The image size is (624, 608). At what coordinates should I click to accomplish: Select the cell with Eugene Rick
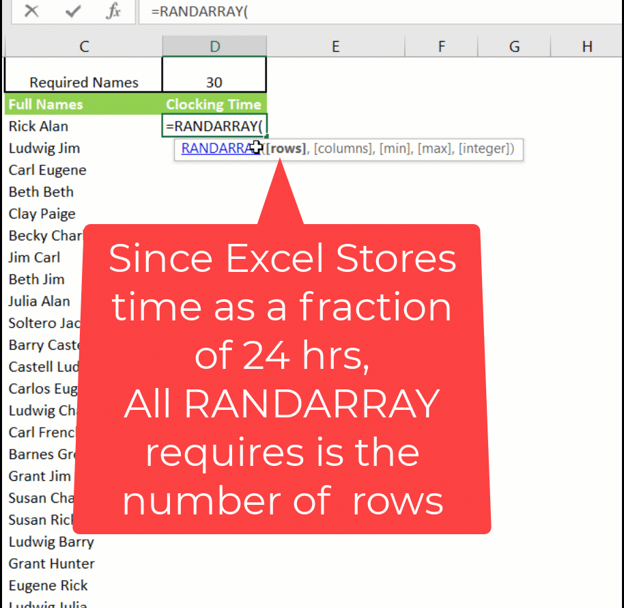pos(82,585)
